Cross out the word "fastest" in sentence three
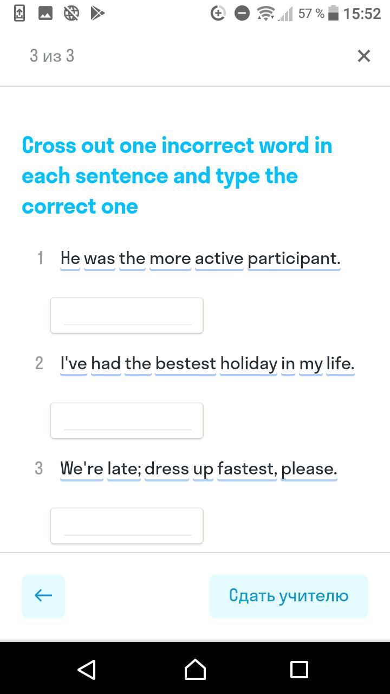The width and height of the screenshot is (390, 694). coord(247,469)
